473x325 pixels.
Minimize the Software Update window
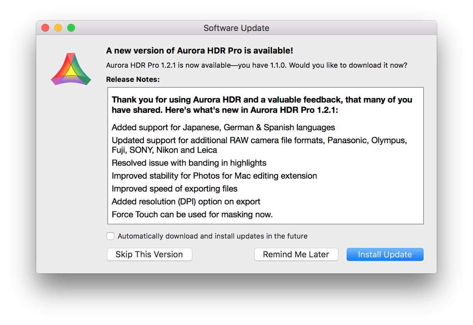pyautogui.click(x=58, y=28)
